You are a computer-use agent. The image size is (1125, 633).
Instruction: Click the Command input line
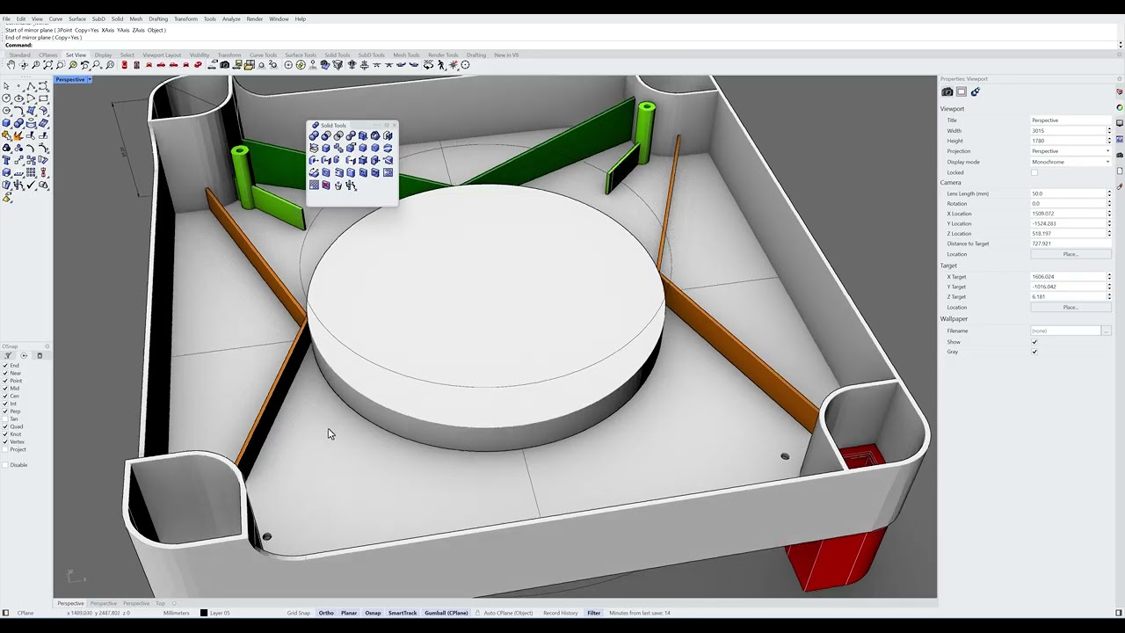point(562,45)
